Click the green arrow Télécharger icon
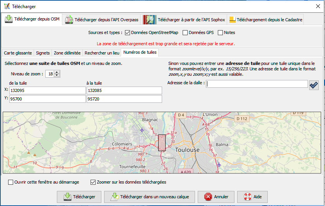This screenshot has width=325, height=206. 67,197
